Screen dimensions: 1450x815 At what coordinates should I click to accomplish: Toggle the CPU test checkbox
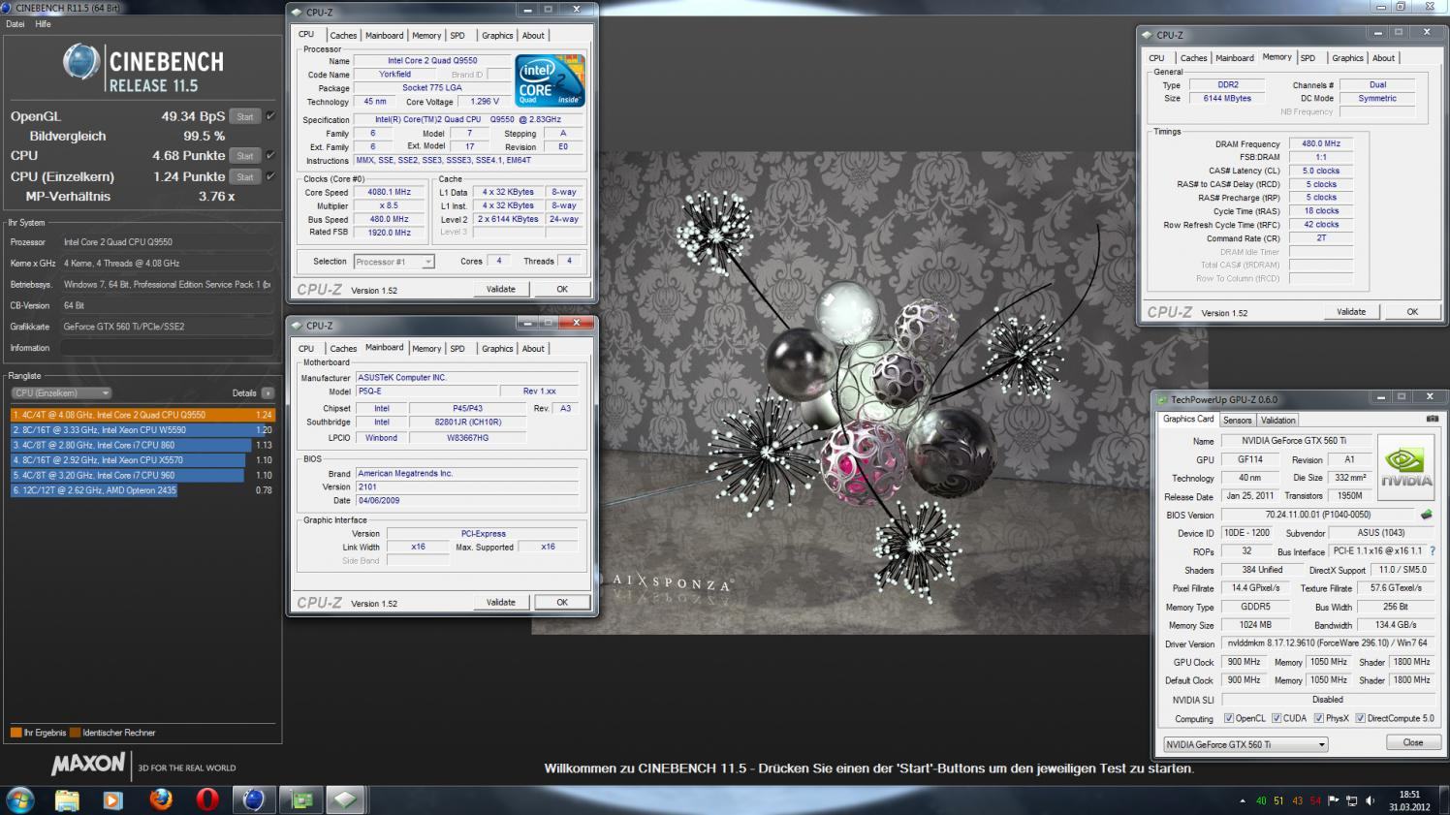coord(270,155)
